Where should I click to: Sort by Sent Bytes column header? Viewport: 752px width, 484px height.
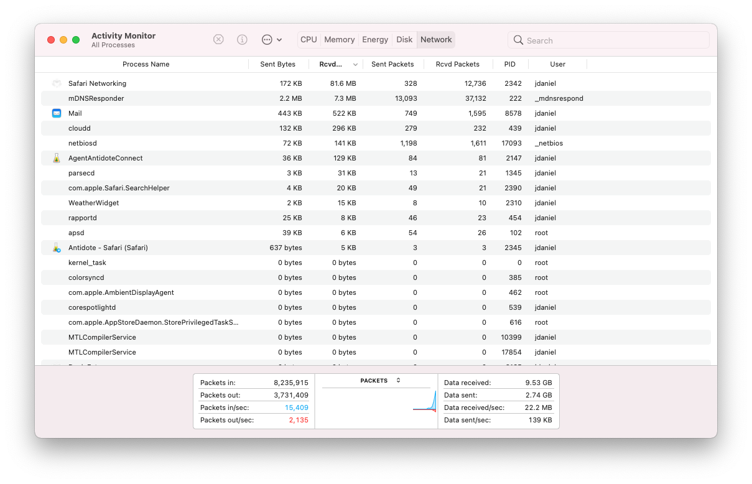(x=278, y=64)
